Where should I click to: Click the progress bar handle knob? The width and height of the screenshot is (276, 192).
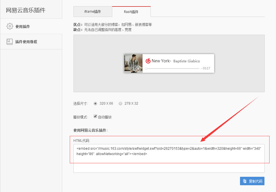click(146, 69)
